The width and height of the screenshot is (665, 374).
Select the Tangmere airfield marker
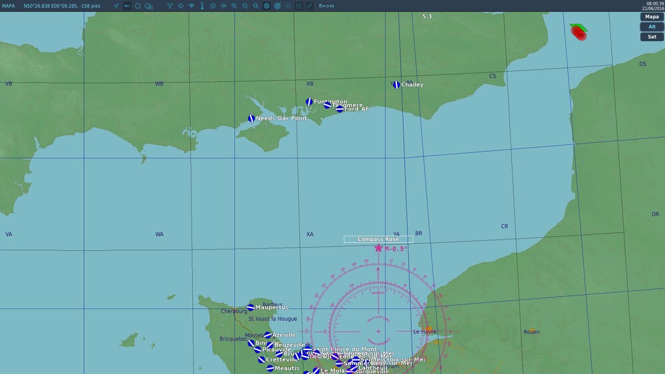coord(327,105)
